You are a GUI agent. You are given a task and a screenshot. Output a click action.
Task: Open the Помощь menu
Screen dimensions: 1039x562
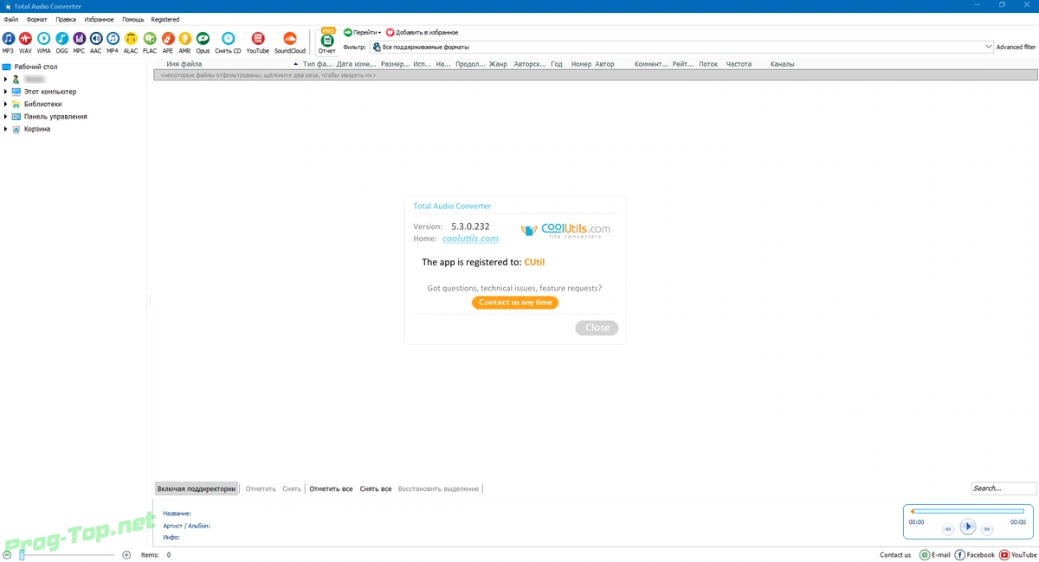(x=133, y=19)
